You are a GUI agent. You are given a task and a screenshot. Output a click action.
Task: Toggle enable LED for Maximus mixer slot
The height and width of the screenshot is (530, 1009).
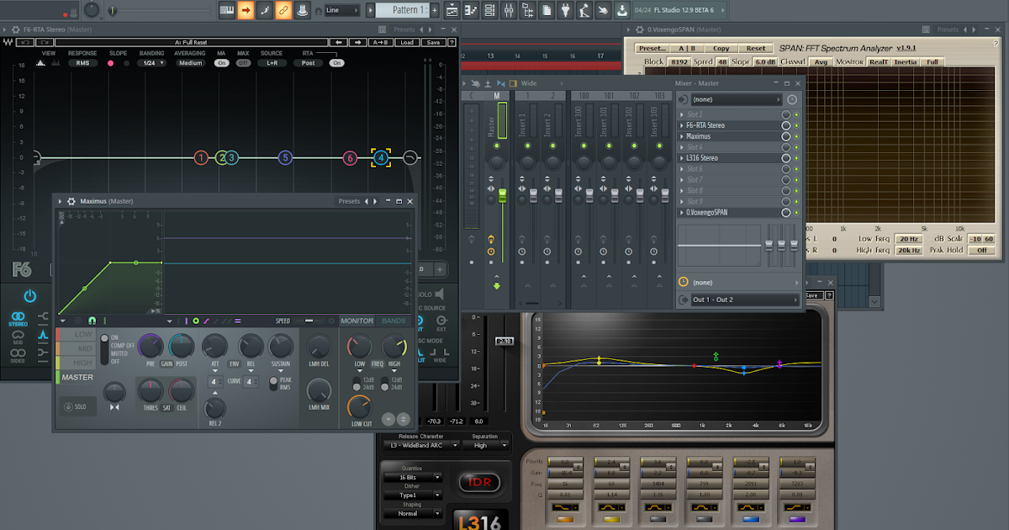click(x=795, y=136)
